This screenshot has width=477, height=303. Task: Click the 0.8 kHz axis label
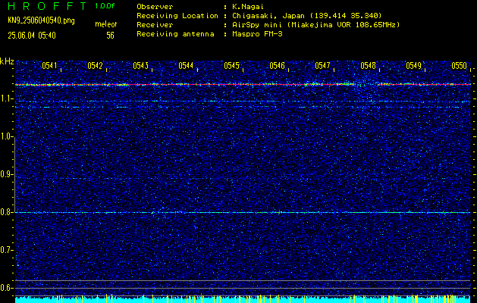[x=6, y=212]
